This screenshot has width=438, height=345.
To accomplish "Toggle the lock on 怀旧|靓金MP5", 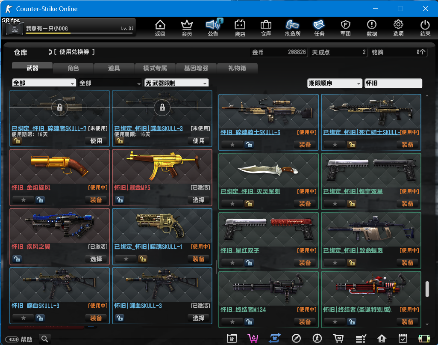I will 120,200.
